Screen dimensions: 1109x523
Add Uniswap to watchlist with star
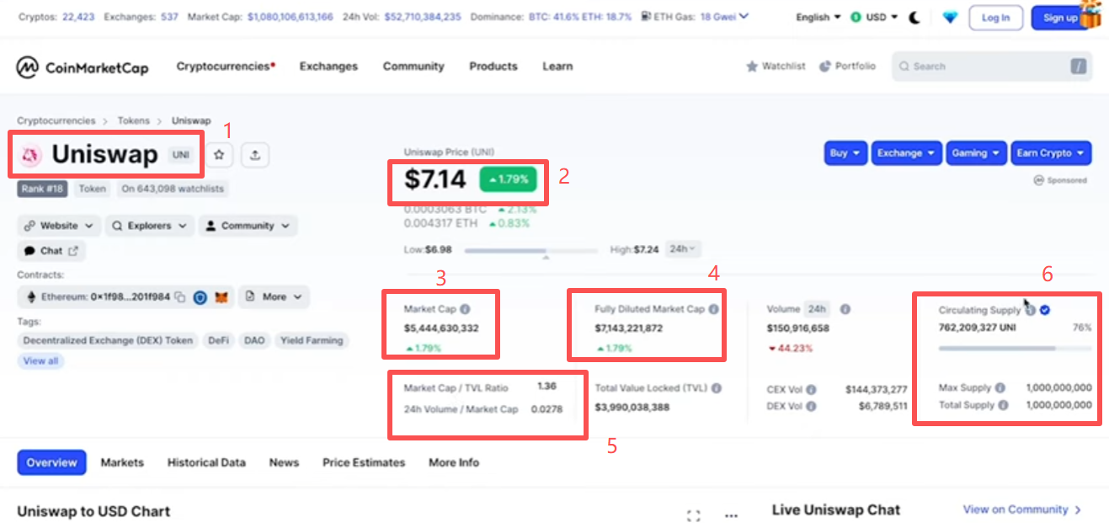pos(220,155)
